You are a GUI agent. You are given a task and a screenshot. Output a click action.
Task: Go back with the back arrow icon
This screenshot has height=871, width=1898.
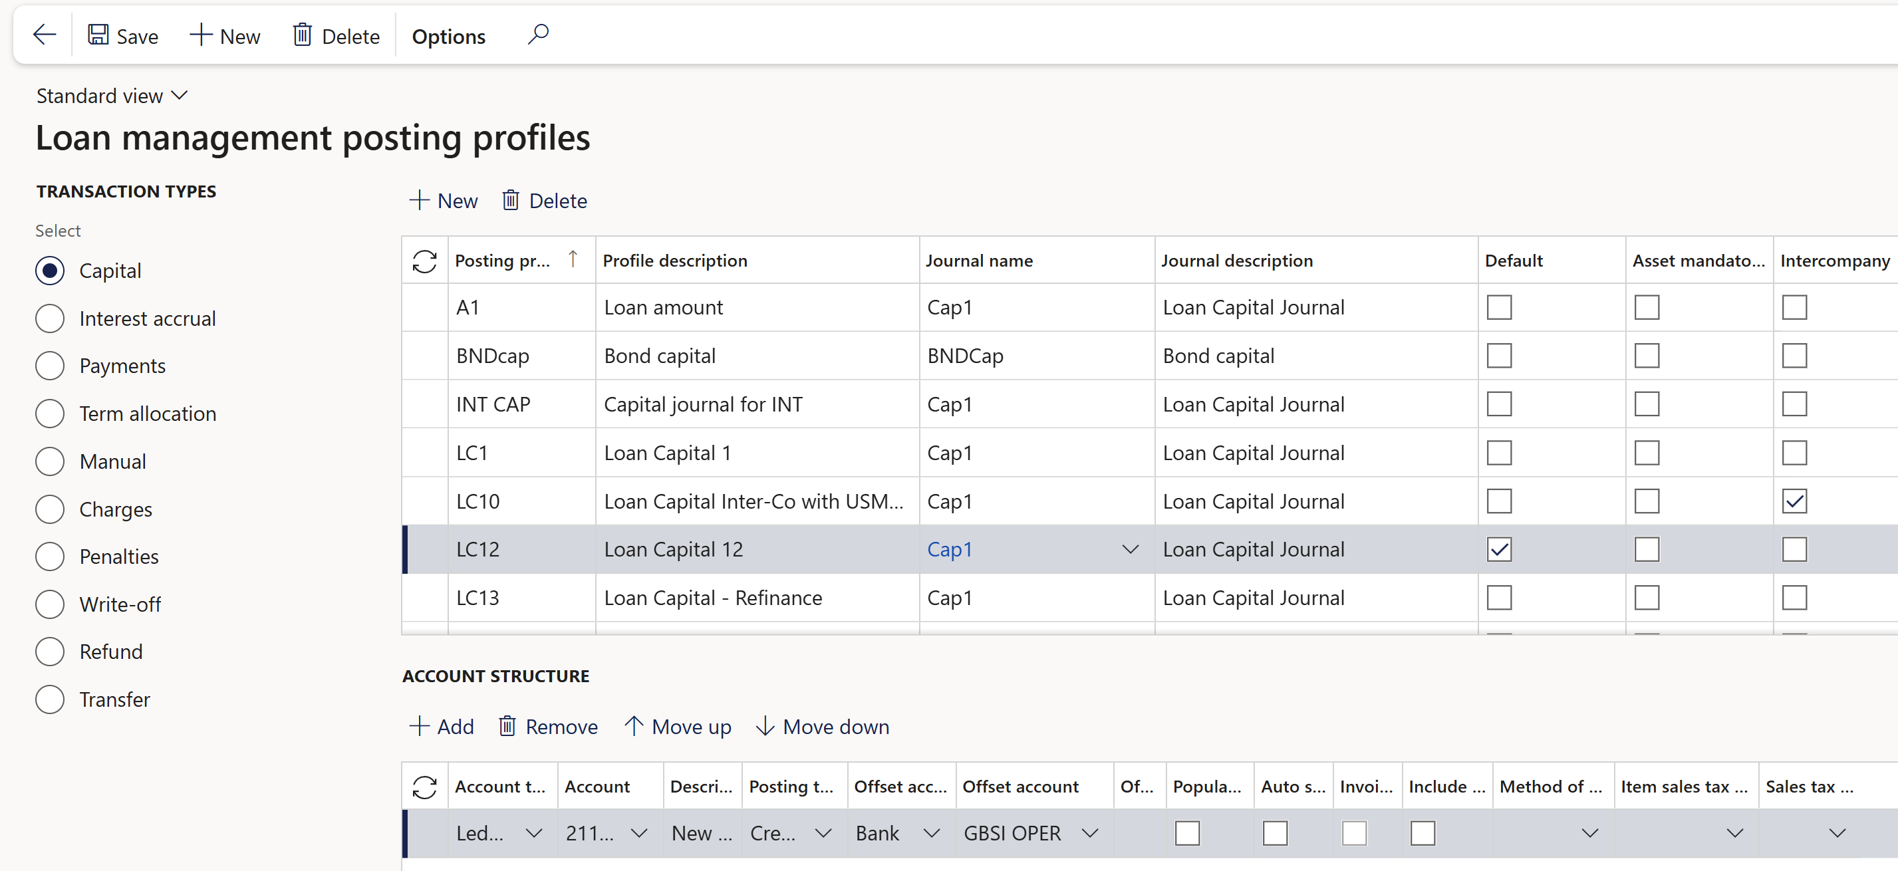(x=44, y=35)
